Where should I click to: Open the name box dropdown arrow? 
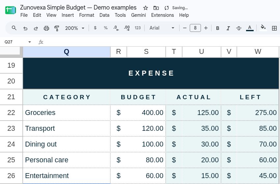30,42
